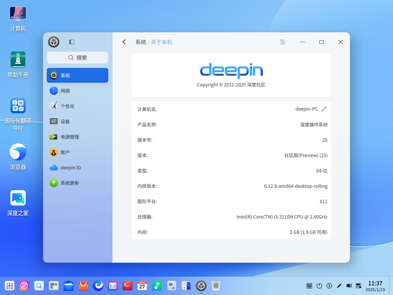Click the keyboard input method tray icon
Screen dimensions: 393x295
tap(309, 285)
